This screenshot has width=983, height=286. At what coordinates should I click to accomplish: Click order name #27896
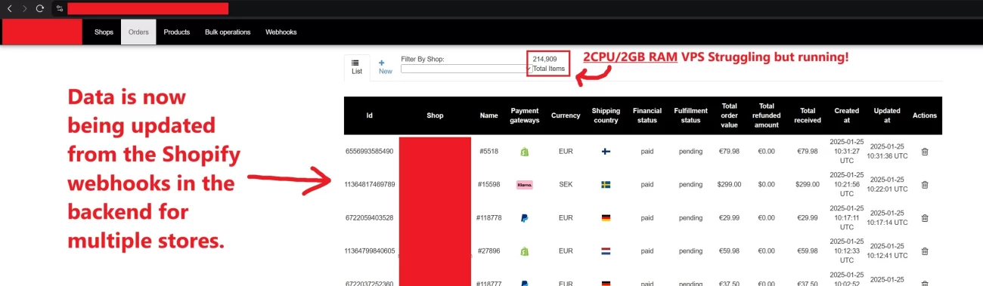point(488,251)
